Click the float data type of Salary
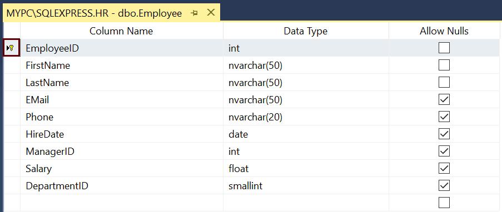502x212 pixels. [x=306, y=168]
